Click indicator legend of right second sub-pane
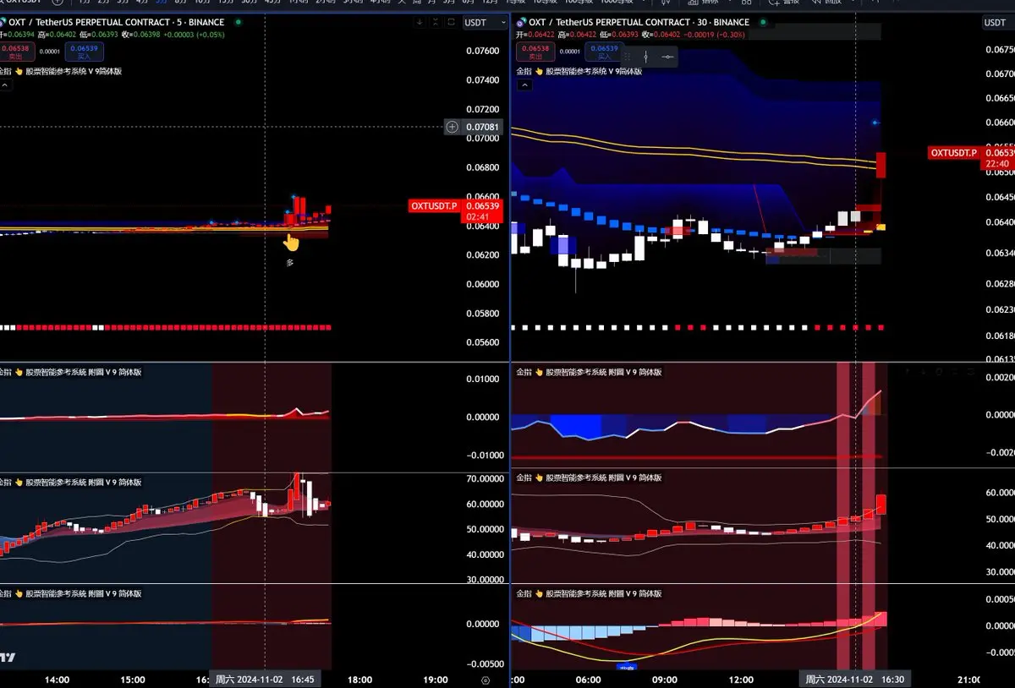Viewport: 1015px width, 688px height. (589, 478)
